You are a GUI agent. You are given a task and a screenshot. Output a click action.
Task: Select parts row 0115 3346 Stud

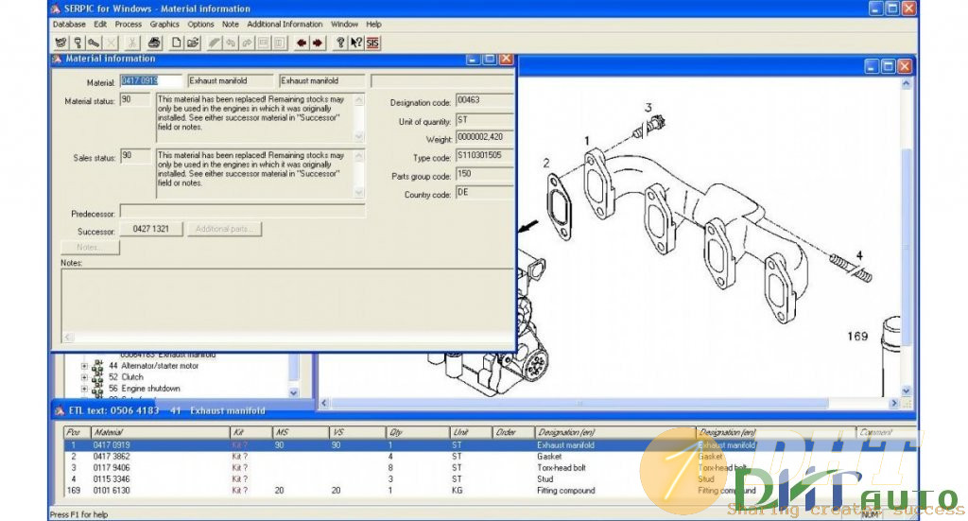coord(489,479)
